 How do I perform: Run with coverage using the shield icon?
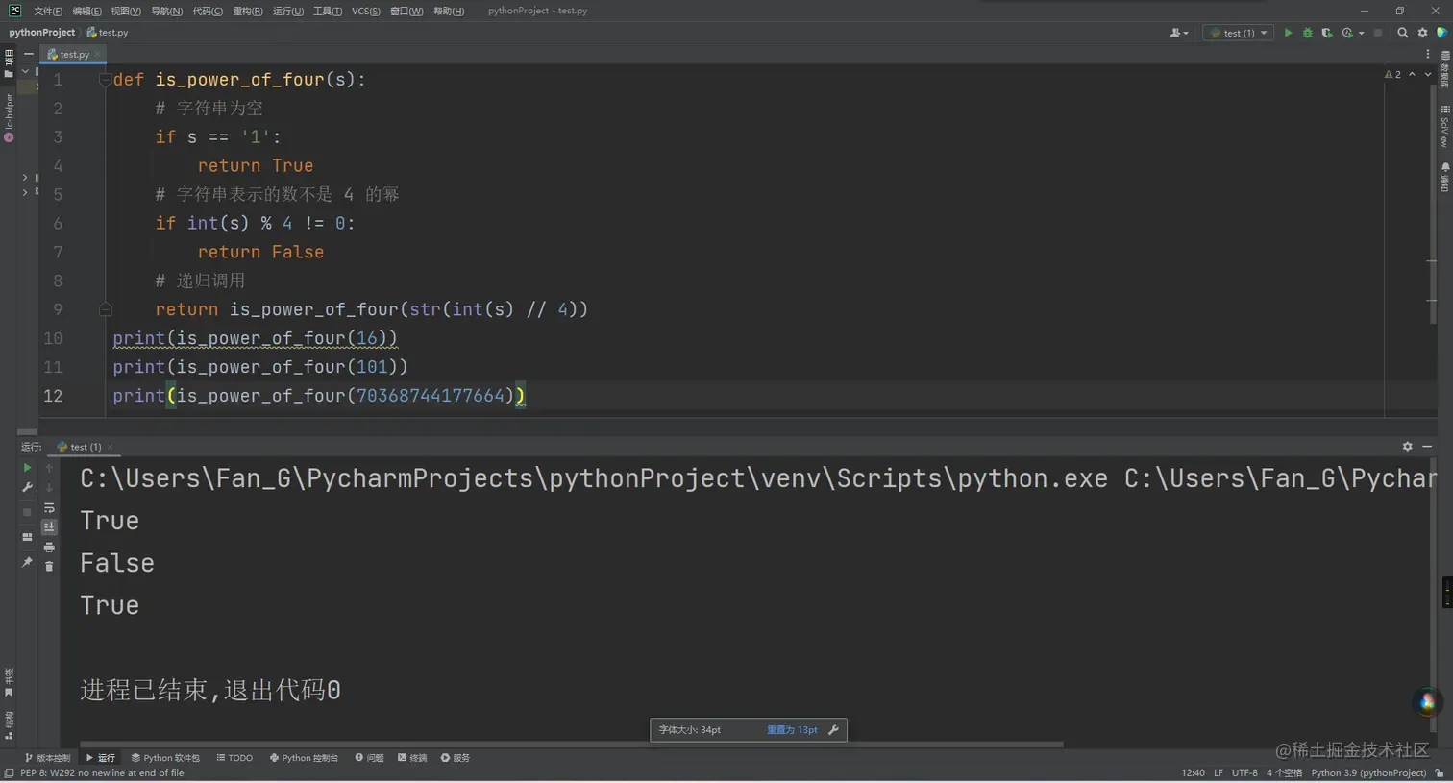[x=1327, y=33]
